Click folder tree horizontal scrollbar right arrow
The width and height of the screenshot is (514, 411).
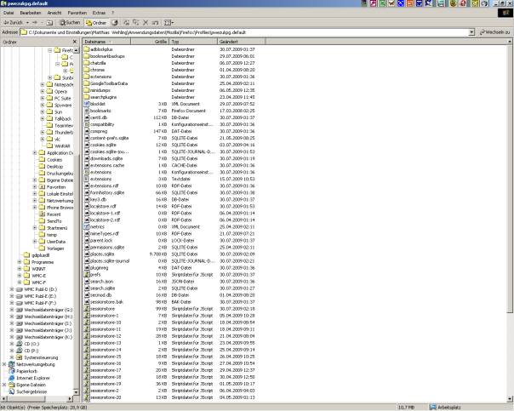point(70,398)
